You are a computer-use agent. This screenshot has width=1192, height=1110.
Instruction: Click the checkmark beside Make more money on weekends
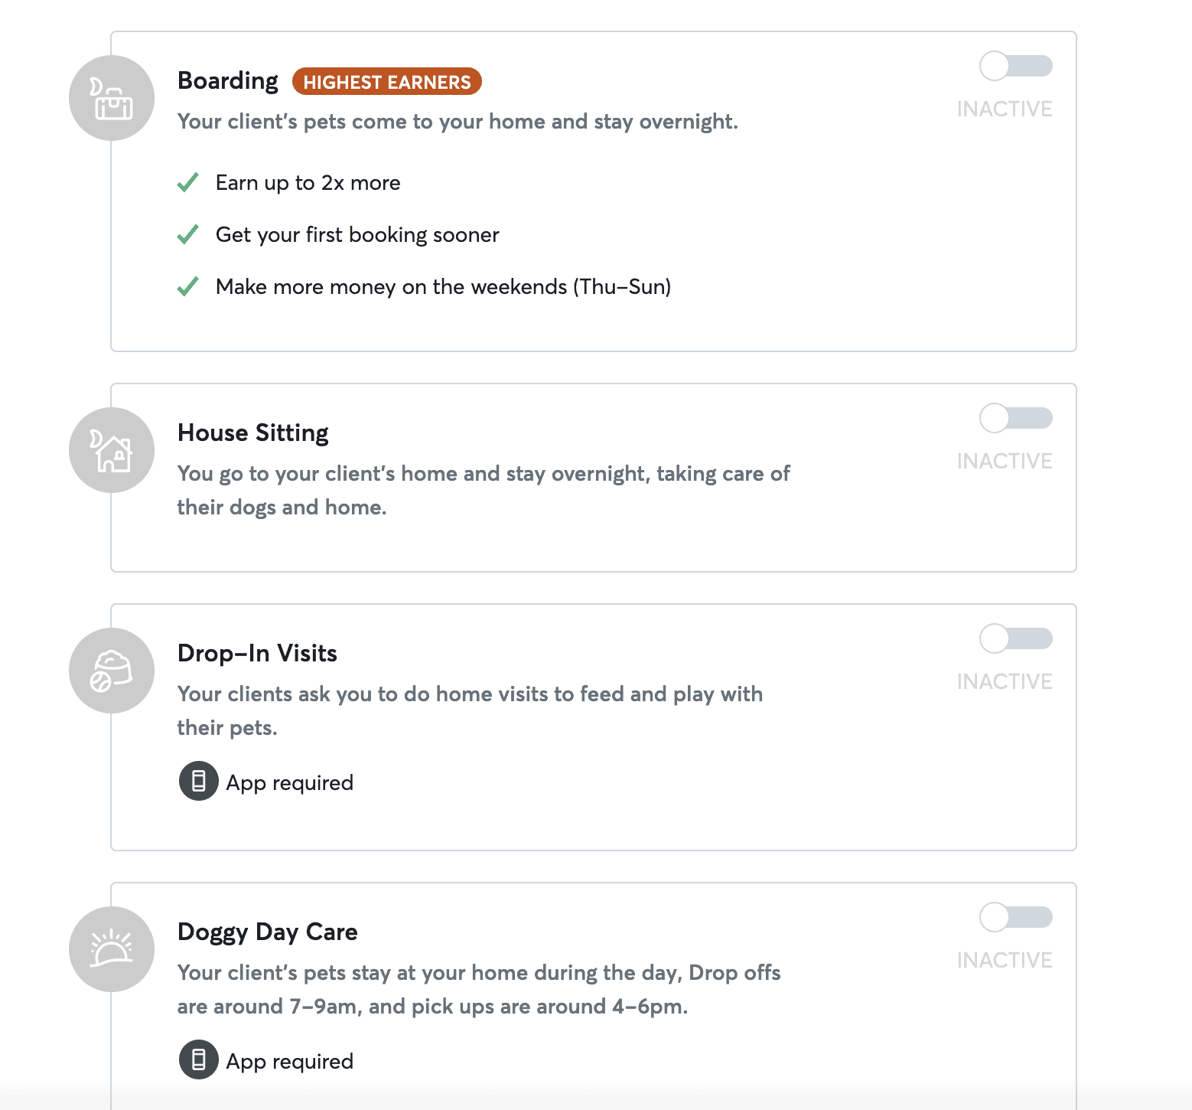188,287
